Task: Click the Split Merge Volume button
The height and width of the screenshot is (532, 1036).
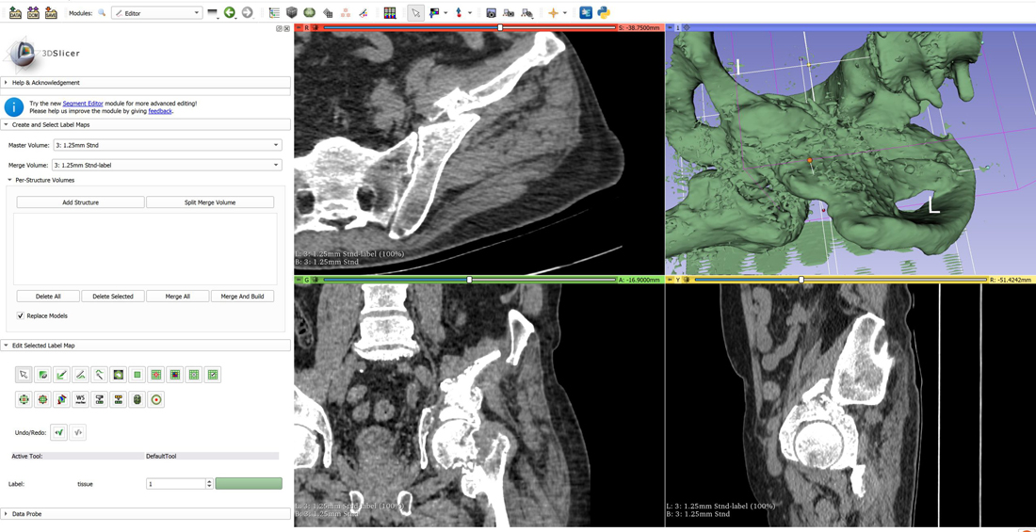Action: coord(210,202)
